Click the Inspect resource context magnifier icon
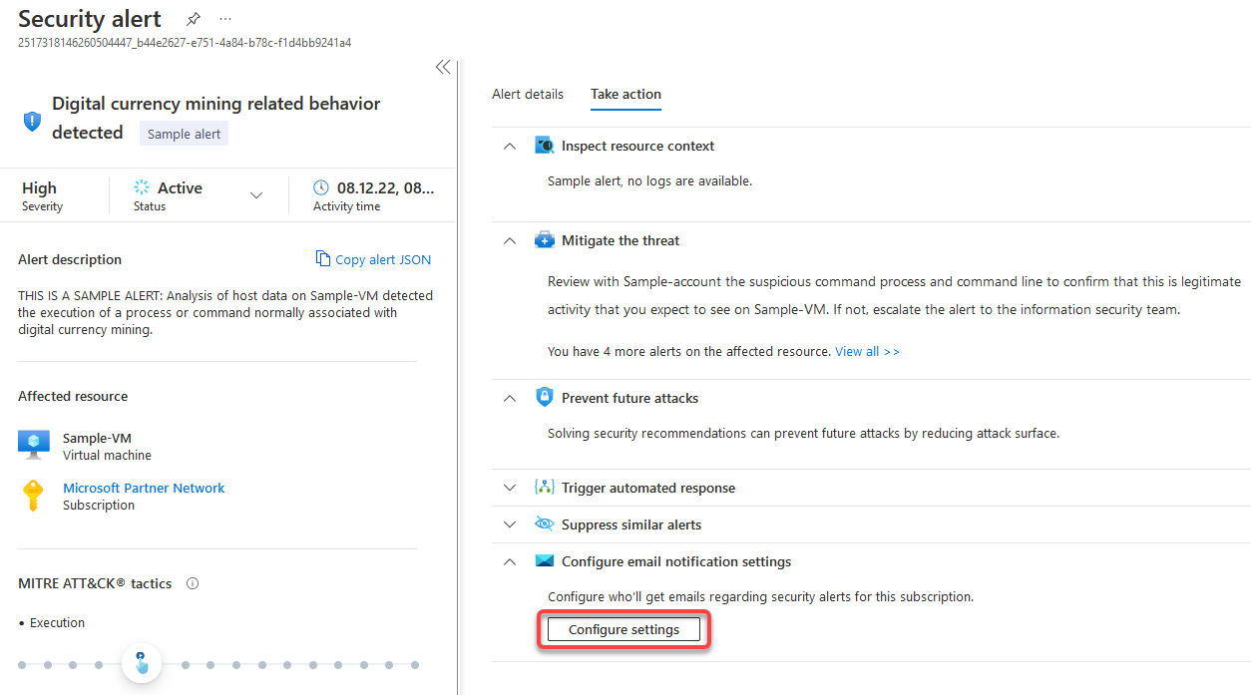Screen dimensions: 1251x695 (544, 145)
